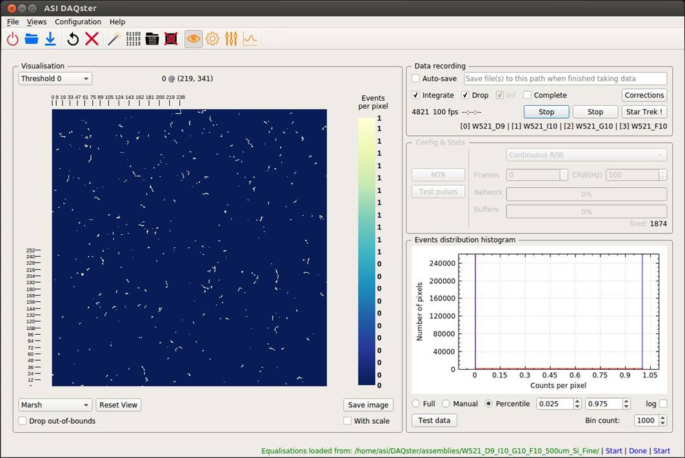
Task: Click the '[0] W521_D9' chip label
Action: point(482,126)
